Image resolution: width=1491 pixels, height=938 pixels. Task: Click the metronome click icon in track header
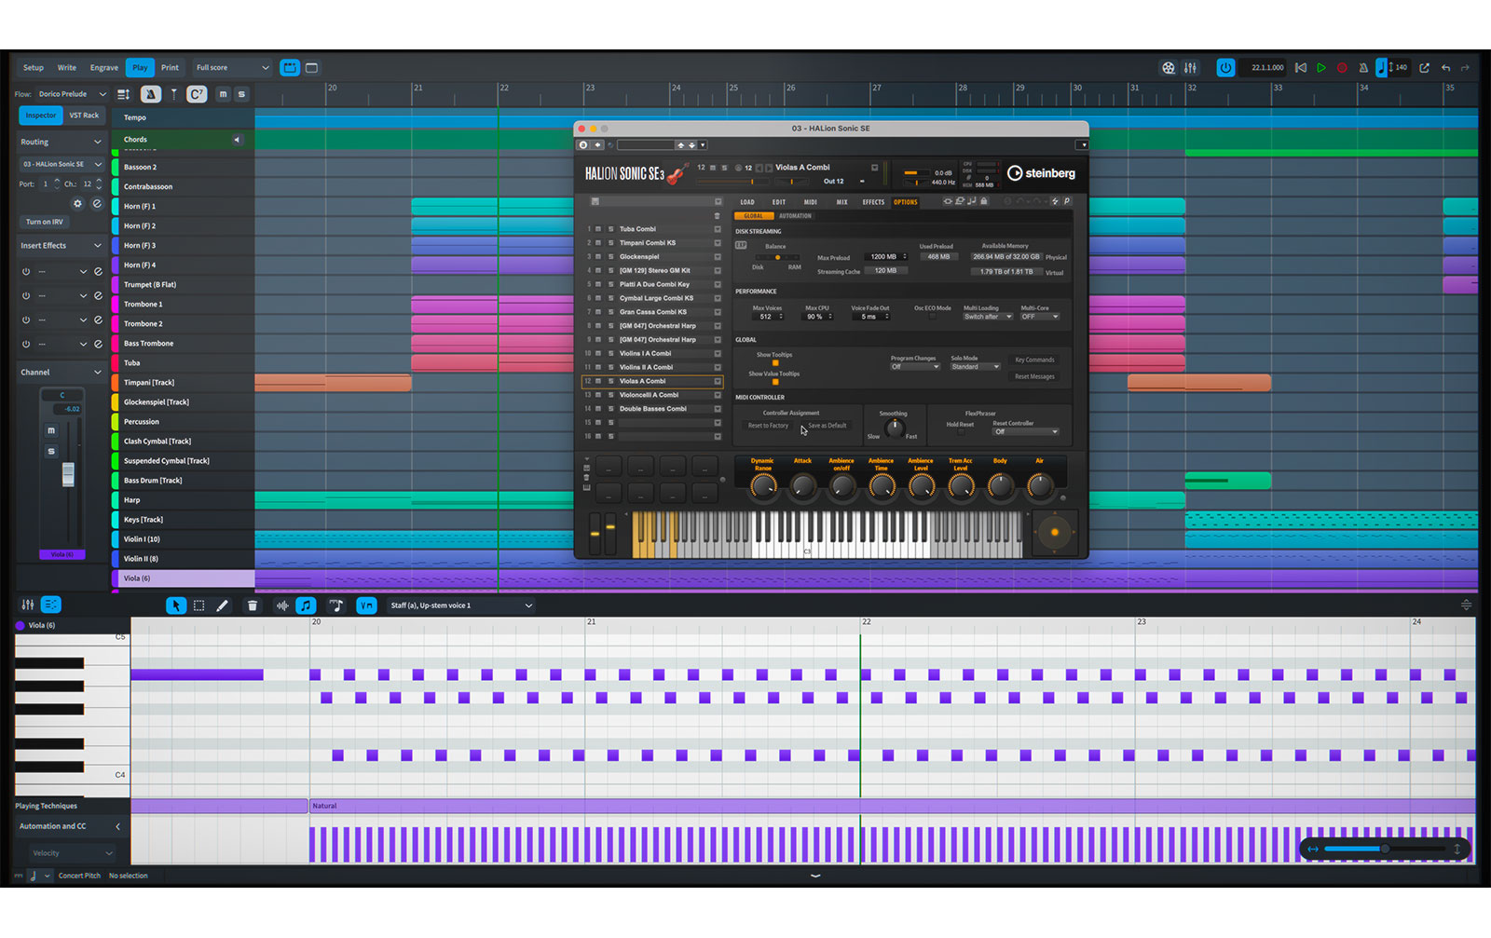(x=150, y=94)
